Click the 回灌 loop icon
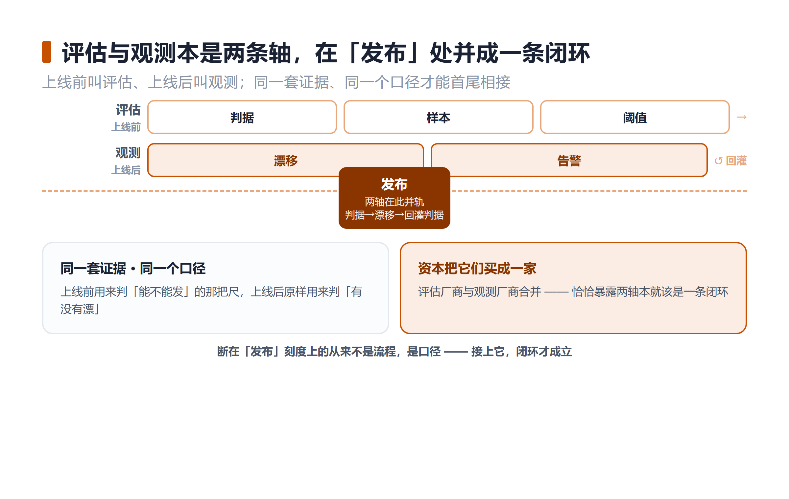This screenshot has width=789, height=499. click(718, 161)
